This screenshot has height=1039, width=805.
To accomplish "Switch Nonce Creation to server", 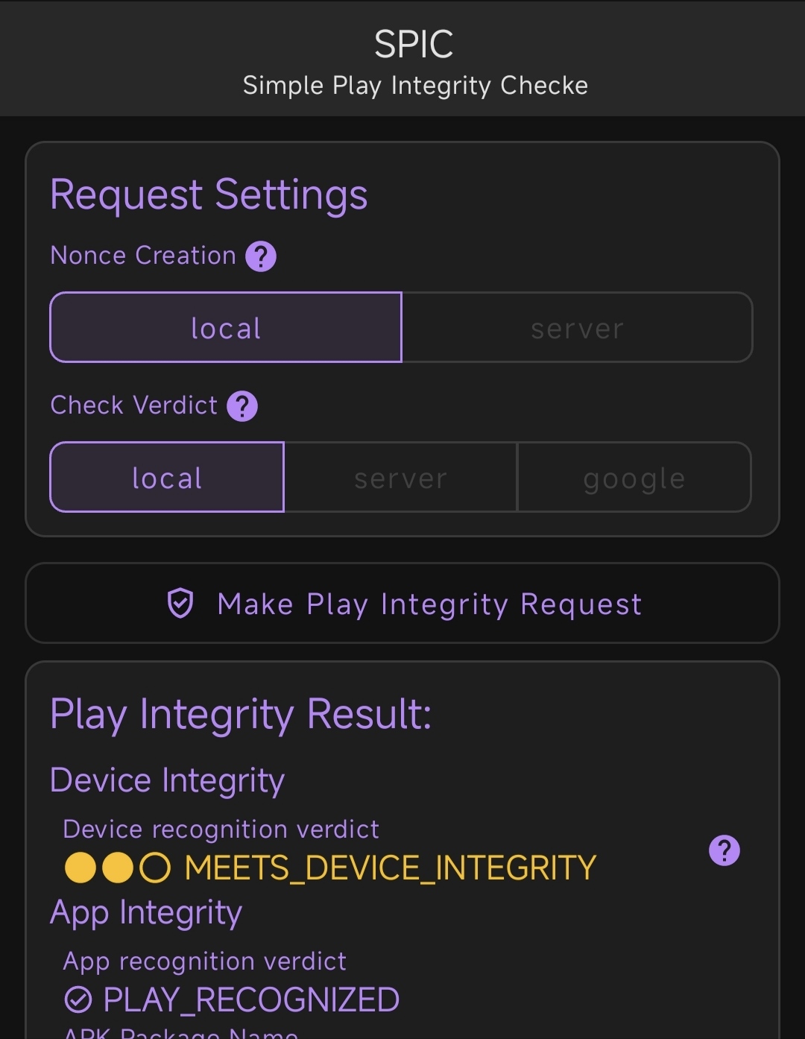I will click(x=577, y=327).
